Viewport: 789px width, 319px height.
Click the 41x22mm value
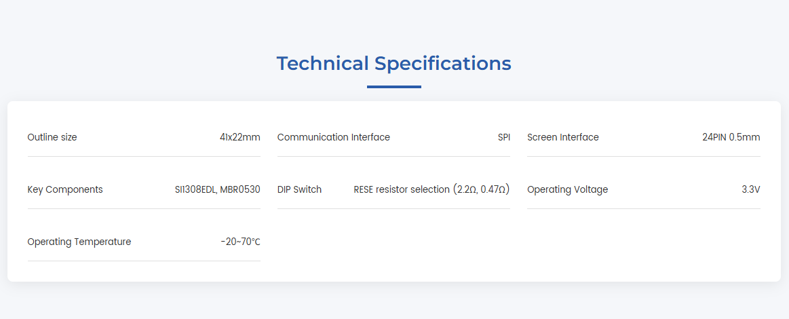click(x=240, y=137)
